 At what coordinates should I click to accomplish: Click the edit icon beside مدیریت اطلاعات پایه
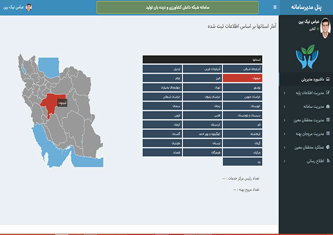pos(328,93)
